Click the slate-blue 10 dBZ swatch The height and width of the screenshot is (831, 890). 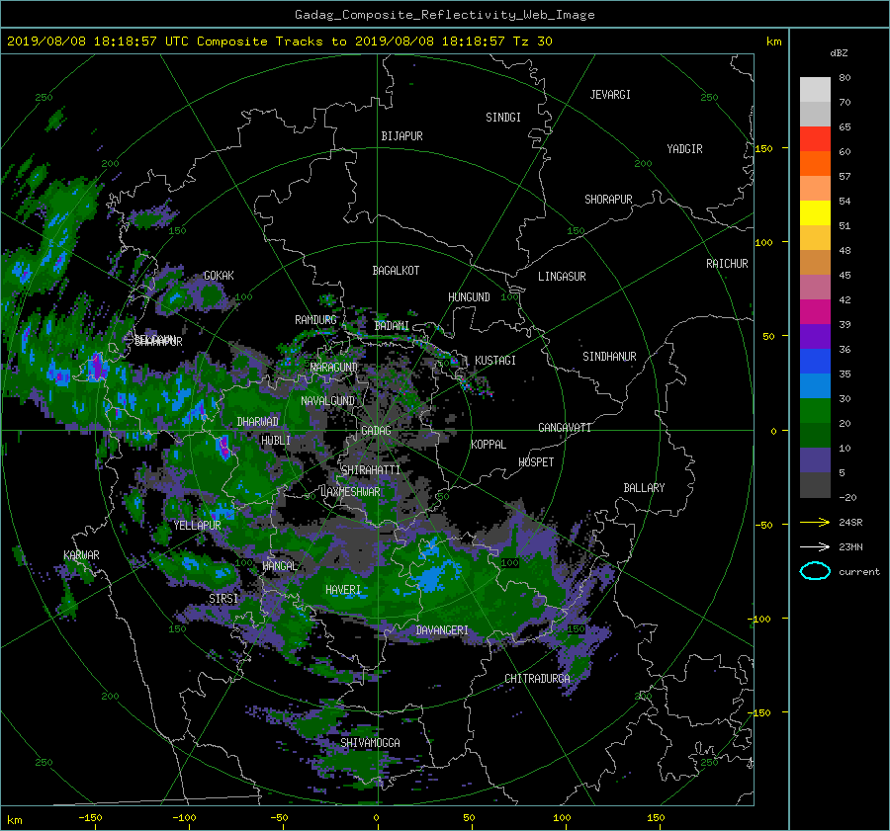(815, 460)
